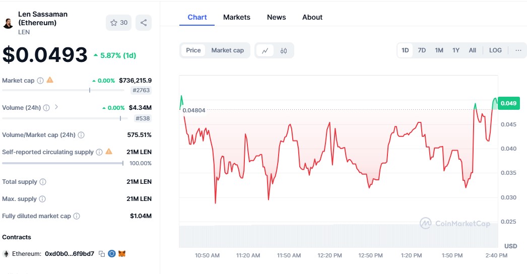The height and width of the screenshot is (274, 527).
Task: Select 1M time range
Action: tap(439, 50)
